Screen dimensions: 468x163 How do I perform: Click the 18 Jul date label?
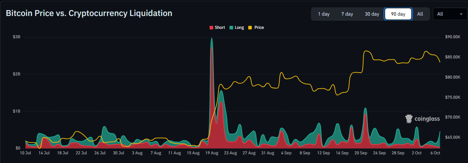point(63,153)
